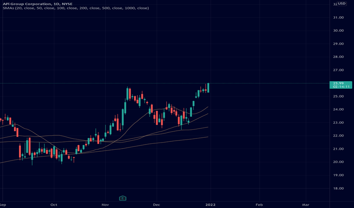The height and width of the screenshot is (208, 354).
Task: Click the Oct date label on time axis
Action: point(54,205)
